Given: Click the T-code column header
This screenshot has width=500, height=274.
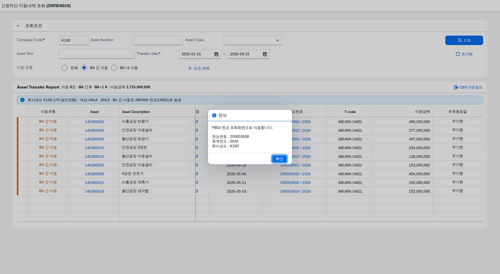Looking at the screenshot, I should [x=350, y=112].
